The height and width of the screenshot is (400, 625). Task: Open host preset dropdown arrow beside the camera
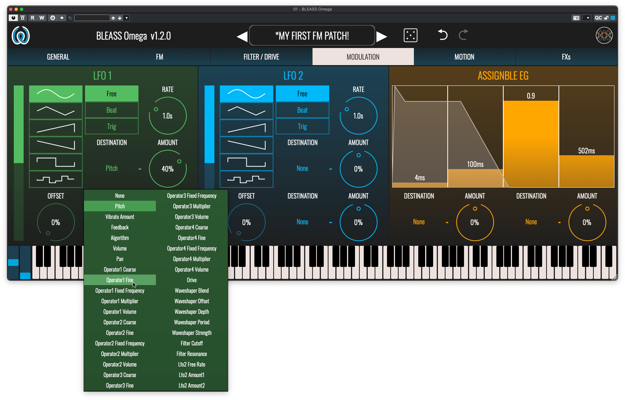tap(588, 18)
